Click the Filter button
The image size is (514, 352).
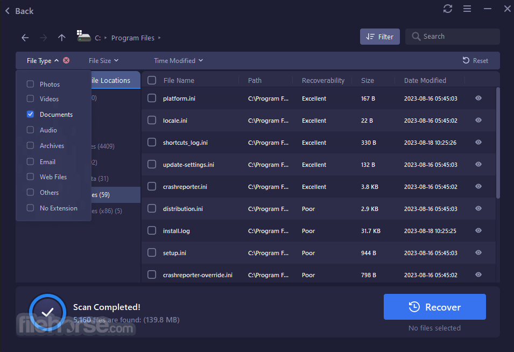(379, 37)
